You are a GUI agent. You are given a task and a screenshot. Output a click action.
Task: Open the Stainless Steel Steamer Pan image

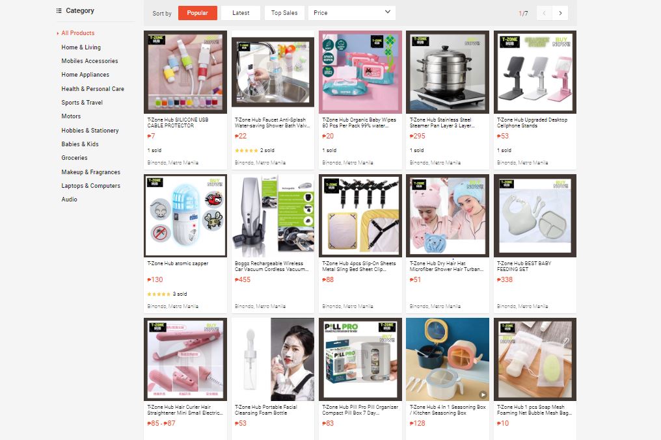coord(448,72)
